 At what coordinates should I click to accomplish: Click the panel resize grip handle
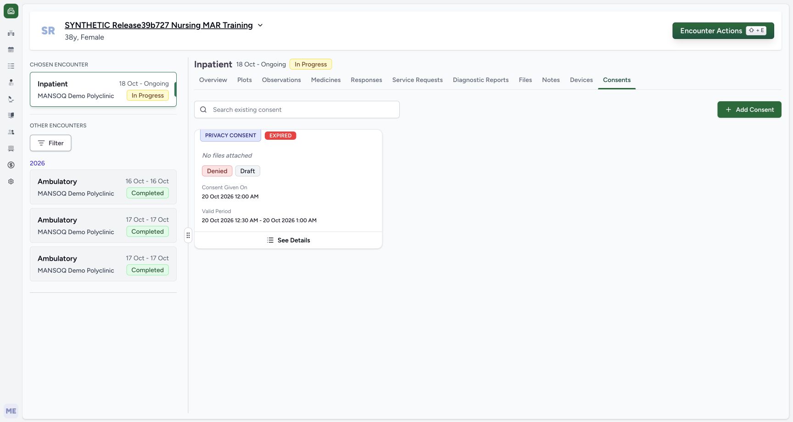coord(188,235)
